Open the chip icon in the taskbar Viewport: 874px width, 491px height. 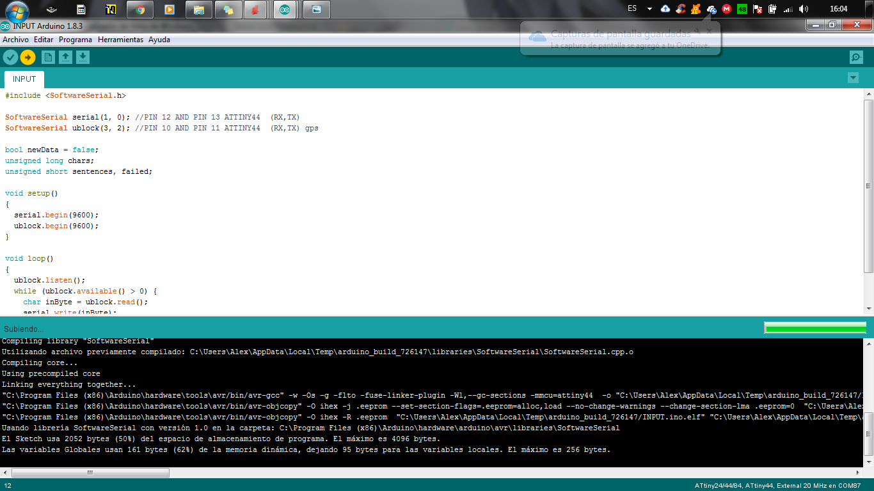[51, 10]
